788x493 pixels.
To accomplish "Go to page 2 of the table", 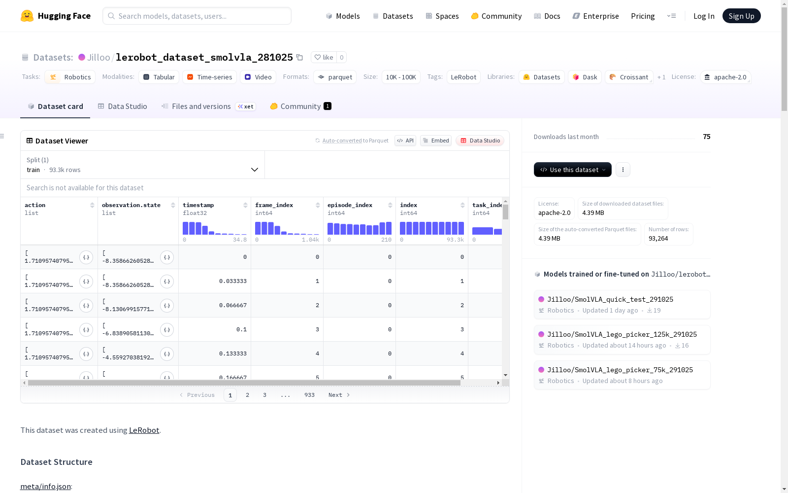I will (247, 395).
